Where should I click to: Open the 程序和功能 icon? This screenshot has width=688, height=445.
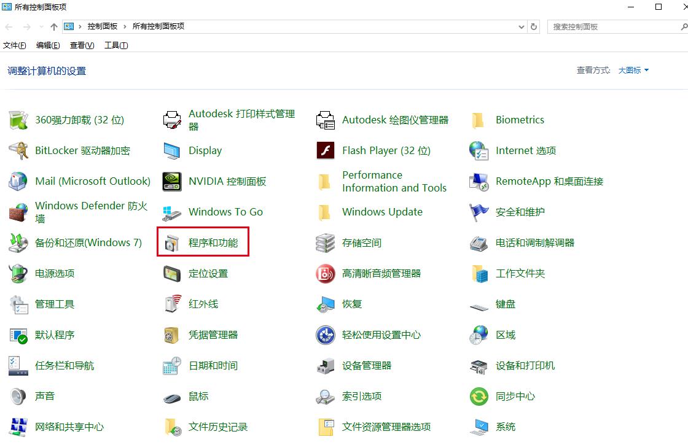click(x=172, y=242)
